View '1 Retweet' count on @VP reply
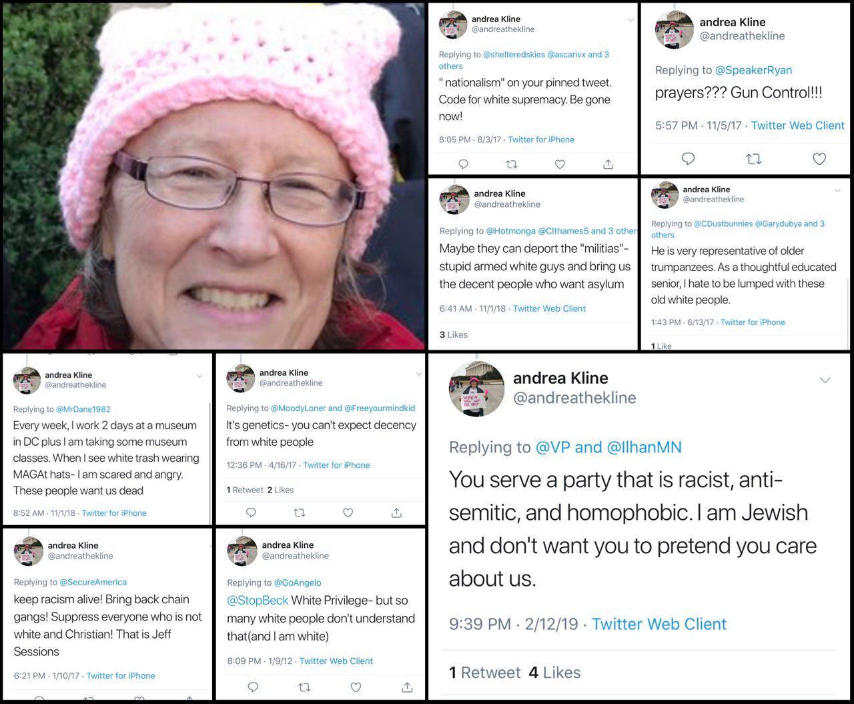Viewport: 854px width, 704px height. (485, 673)
